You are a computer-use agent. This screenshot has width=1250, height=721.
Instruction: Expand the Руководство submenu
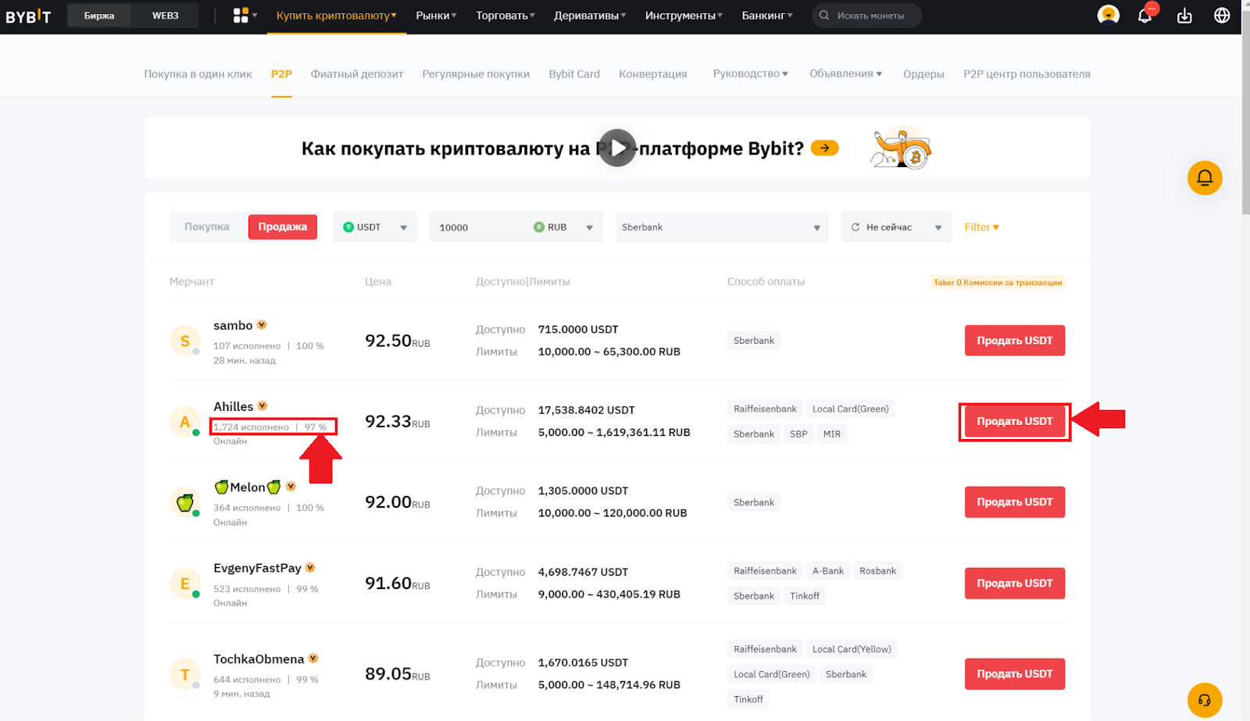coord(750,73)
